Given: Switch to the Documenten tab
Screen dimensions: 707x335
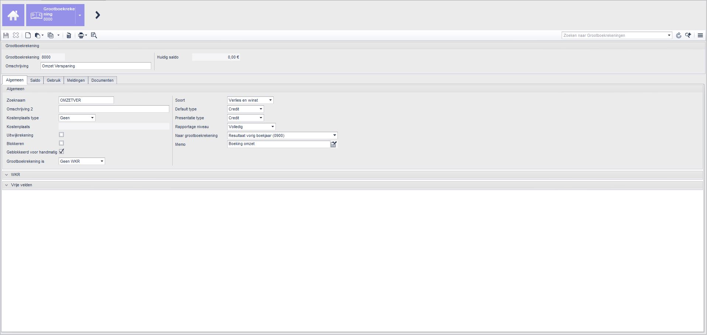Looking at the screenshot, I should 103,80.
